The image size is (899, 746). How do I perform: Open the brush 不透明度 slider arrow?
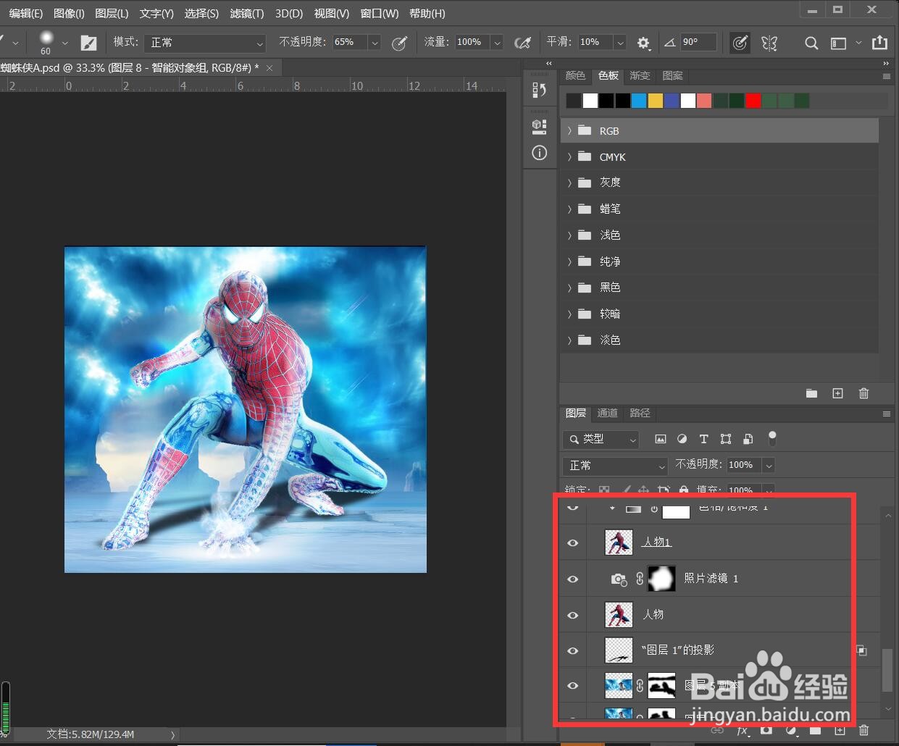(375, 43)
